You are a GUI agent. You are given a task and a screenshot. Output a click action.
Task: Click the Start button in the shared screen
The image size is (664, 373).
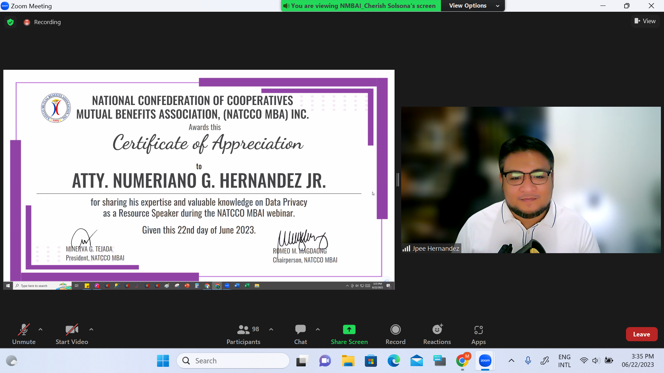[x=8, y=286]
